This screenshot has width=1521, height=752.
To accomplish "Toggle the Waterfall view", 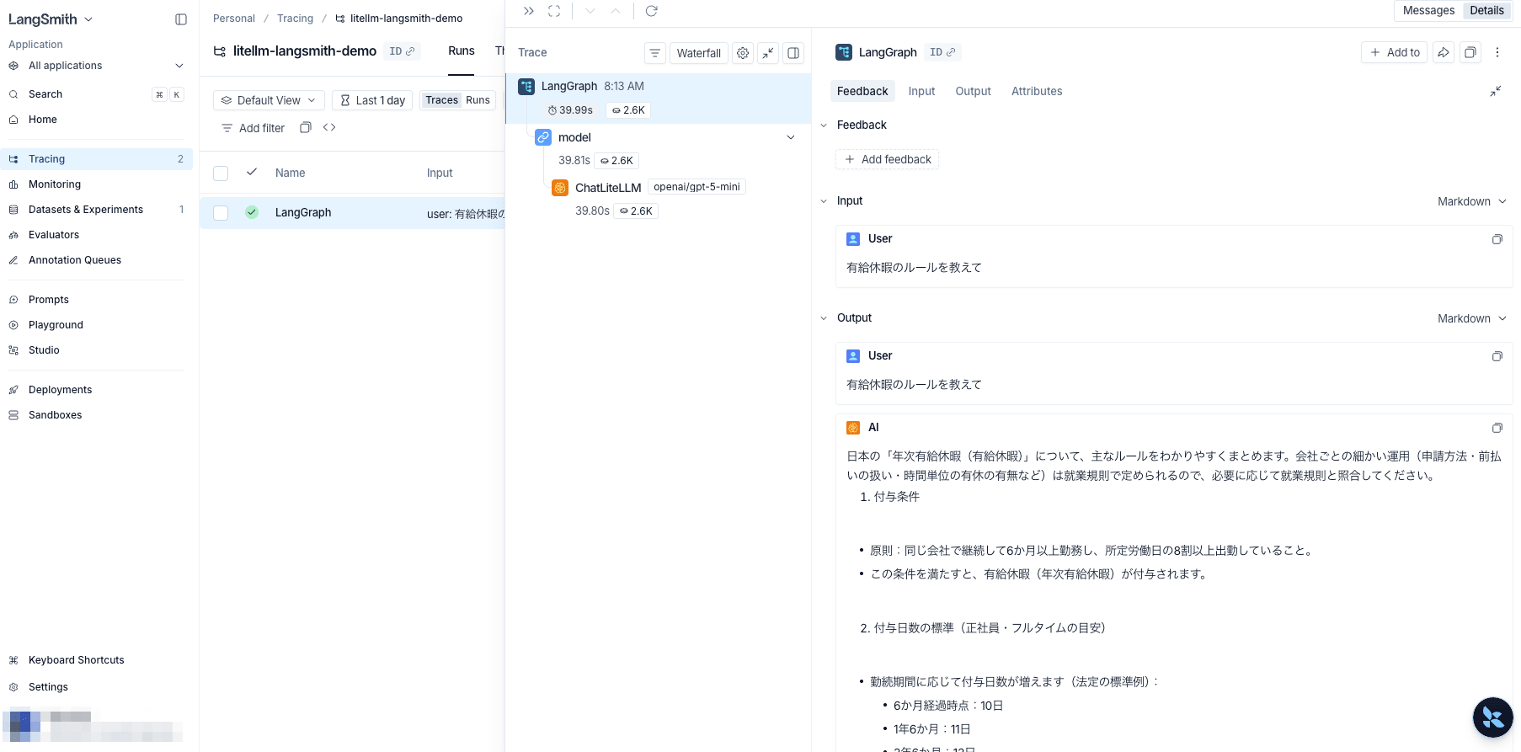I will click(699, 53).
